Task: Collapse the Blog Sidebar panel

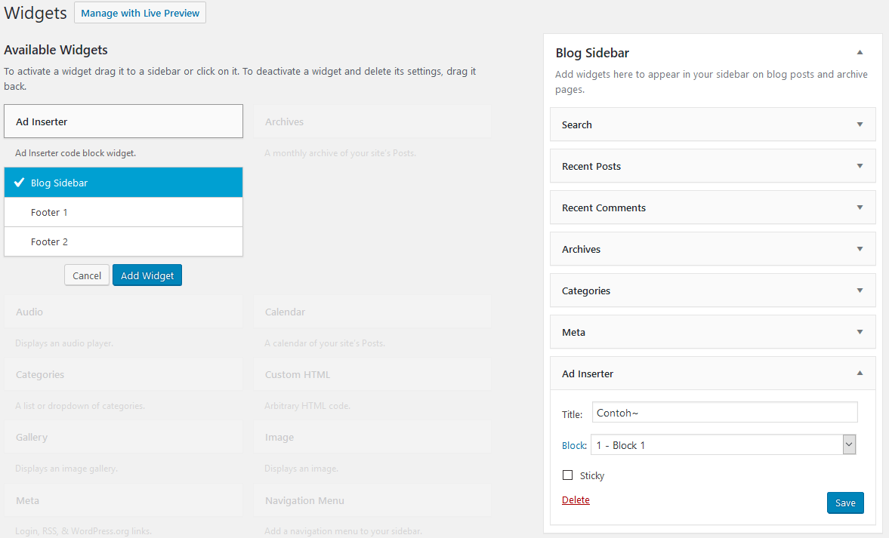Action: pyautogui.click(x=859, y=53)
